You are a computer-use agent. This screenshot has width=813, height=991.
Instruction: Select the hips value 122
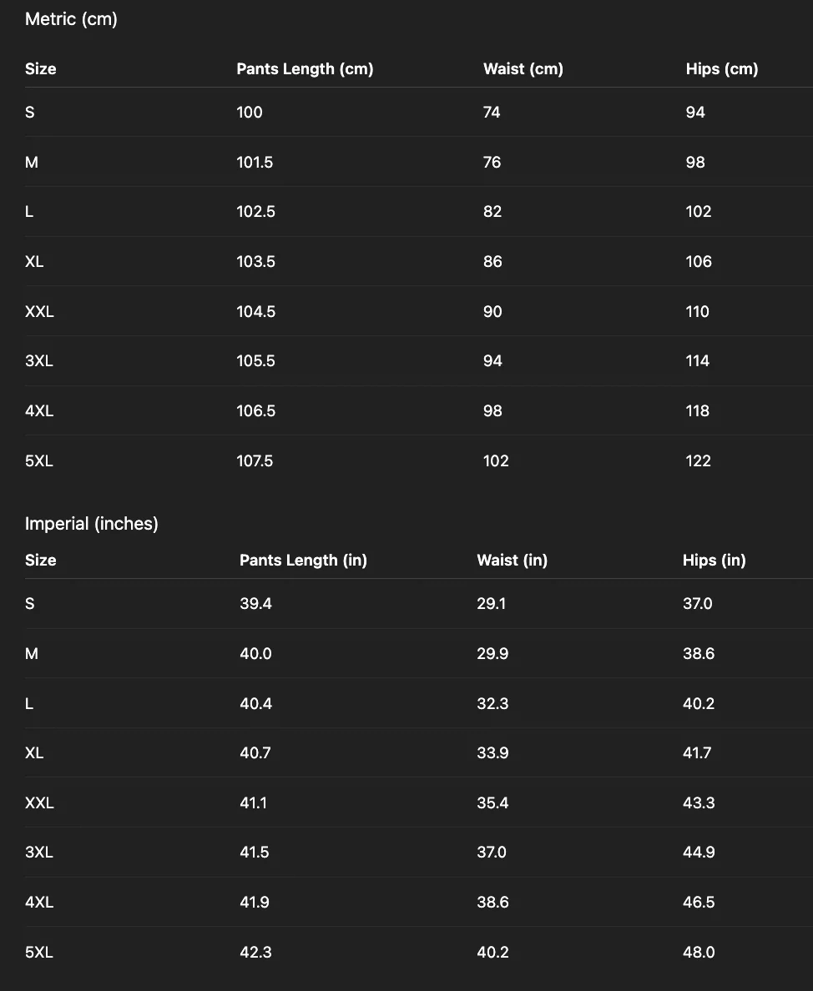(x=698, y=460)
